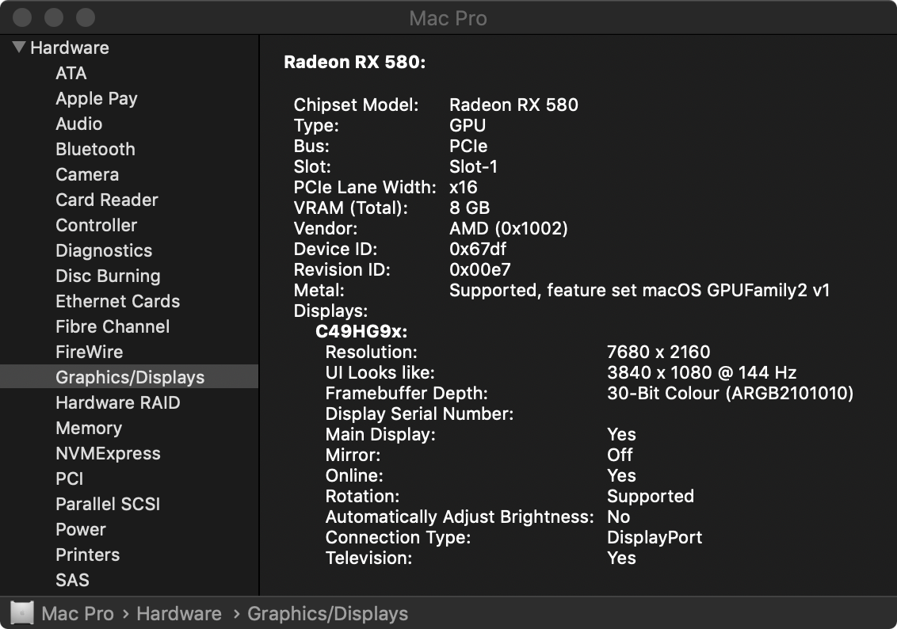Image resolution: width=897 pixels, height=629 pixels.
Task: Show Ethernet Cards information
Action: click(x=117, y=301)
